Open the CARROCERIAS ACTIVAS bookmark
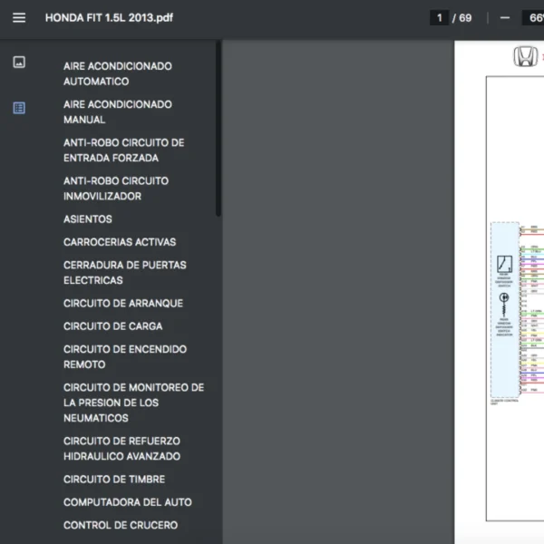This screenshot has height=544, width=544. coord(120,242)
